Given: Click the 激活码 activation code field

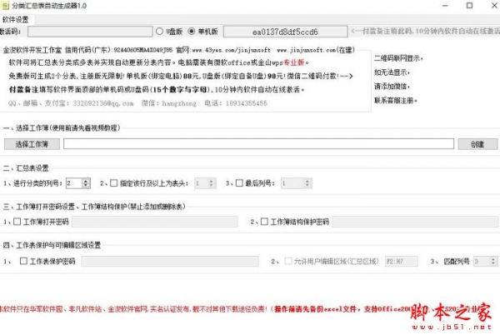Looking at the screenshot, I should click(x=90, y=32).
